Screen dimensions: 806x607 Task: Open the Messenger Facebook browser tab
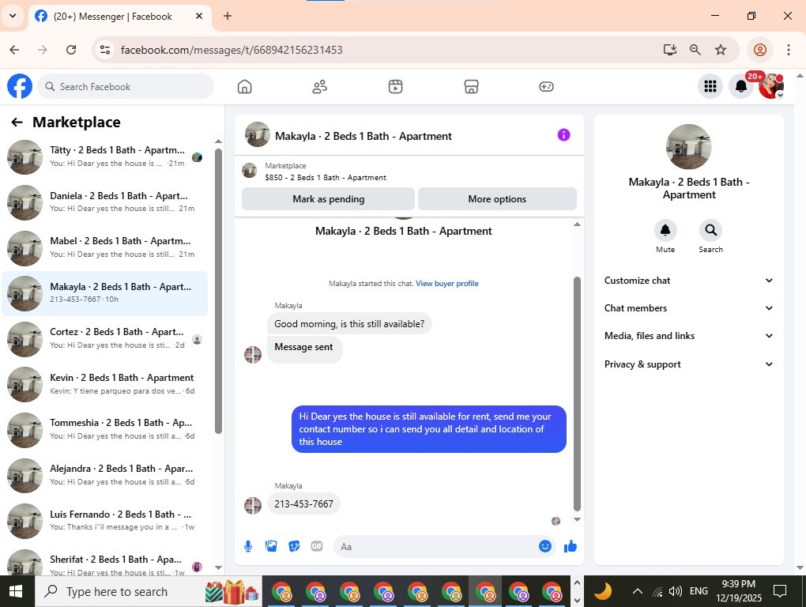pos(119,17)
